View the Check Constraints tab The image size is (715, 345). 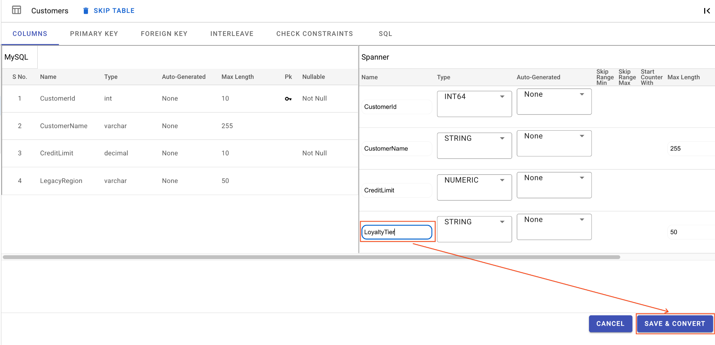coord(315,34)
